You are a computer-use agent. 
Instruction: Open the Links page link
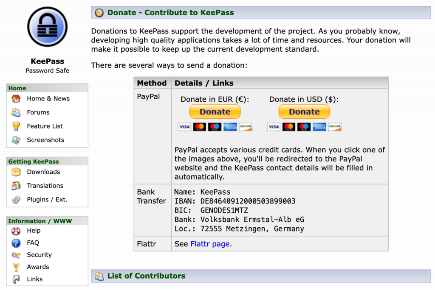[x=35, y=279]
